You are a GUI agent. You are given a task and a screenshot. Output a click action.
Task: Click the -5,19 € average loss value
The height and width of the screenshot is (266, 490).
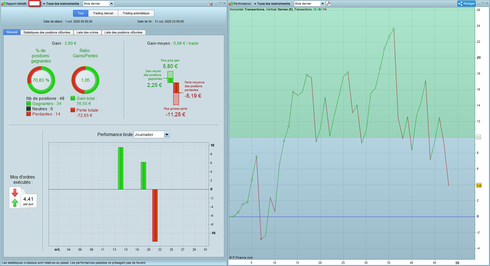coord(193,96)
